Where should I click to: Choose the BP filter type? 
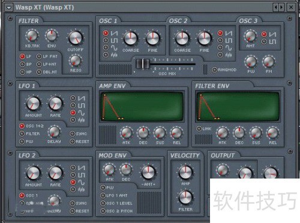coord(22,64)
